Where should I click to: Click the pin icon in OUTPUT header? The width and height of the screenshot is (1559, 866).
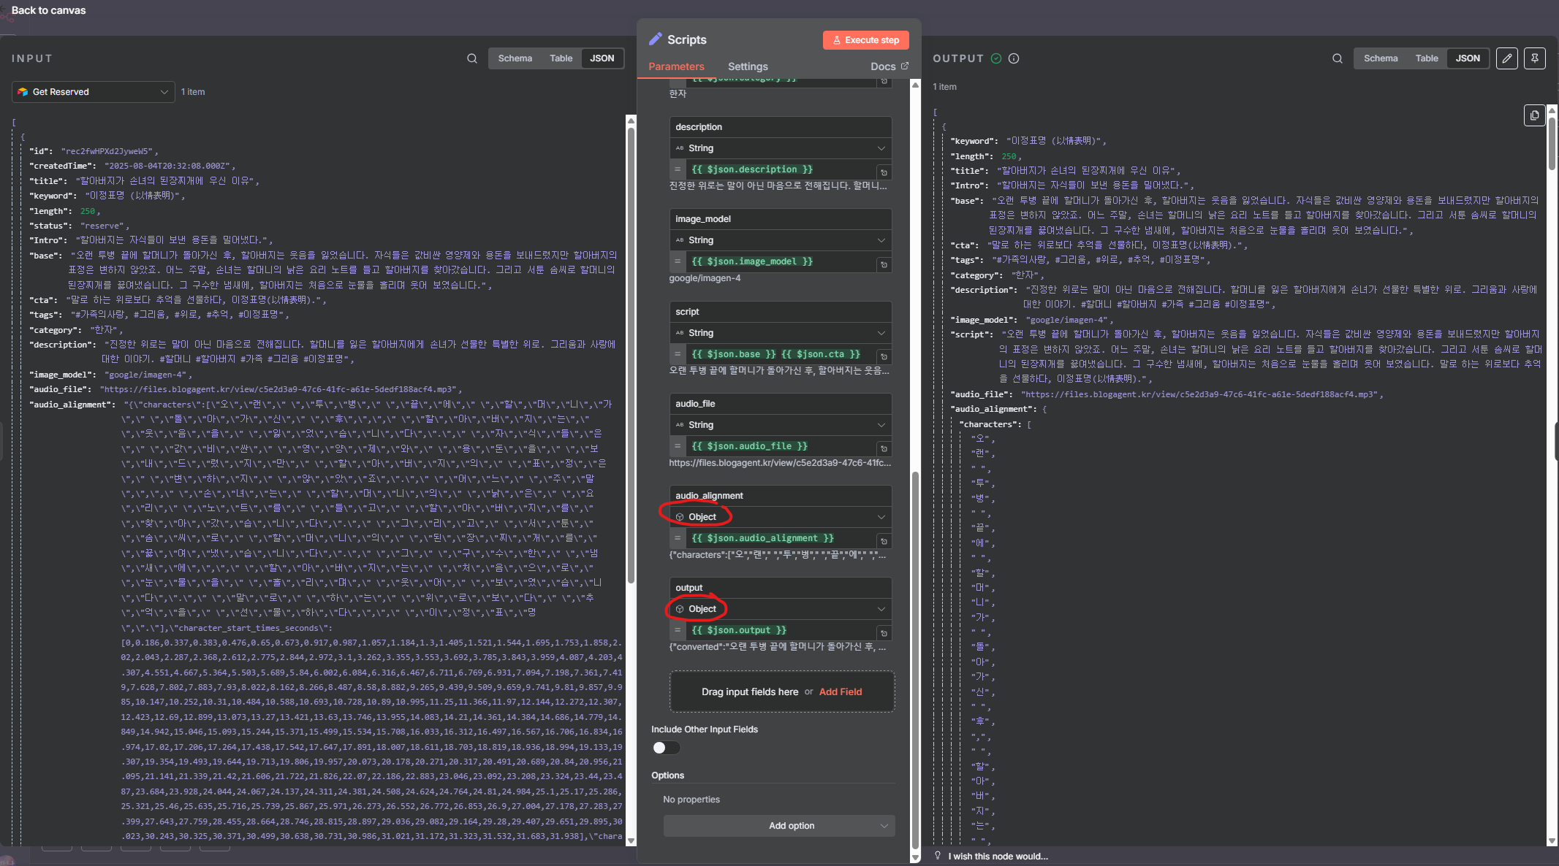pyautogui.click(x=1535, y=58)
